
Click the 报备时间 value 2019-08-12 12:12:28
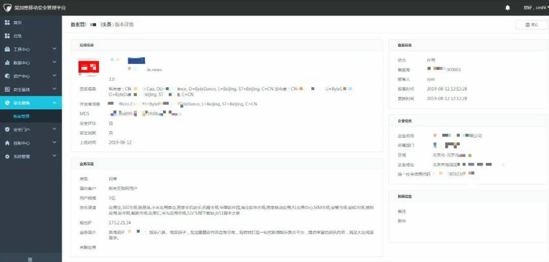[447, 89]
